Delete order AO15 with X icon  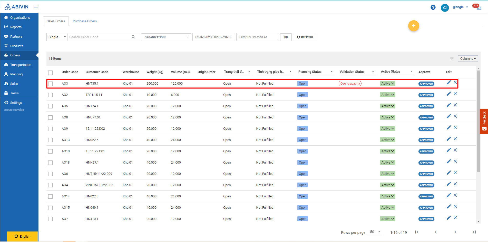click(x=455, y=206)
